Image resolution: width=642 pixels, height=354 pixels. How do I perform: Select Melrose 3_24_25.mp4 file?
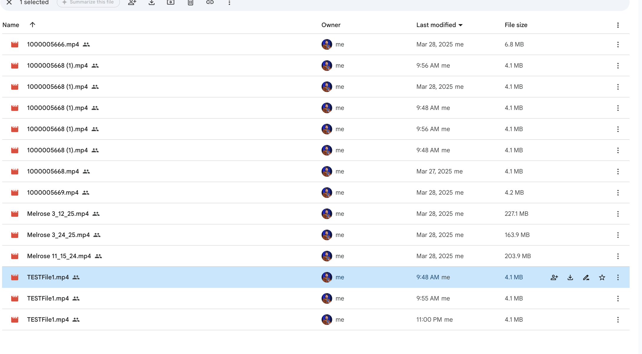click(316, 235)
